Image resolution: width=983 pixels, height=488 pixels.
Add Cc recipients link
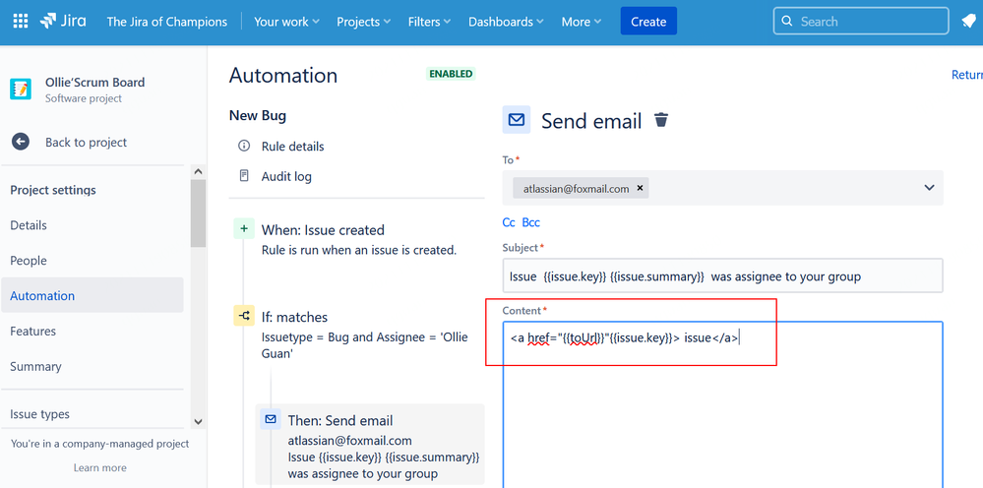509,222
